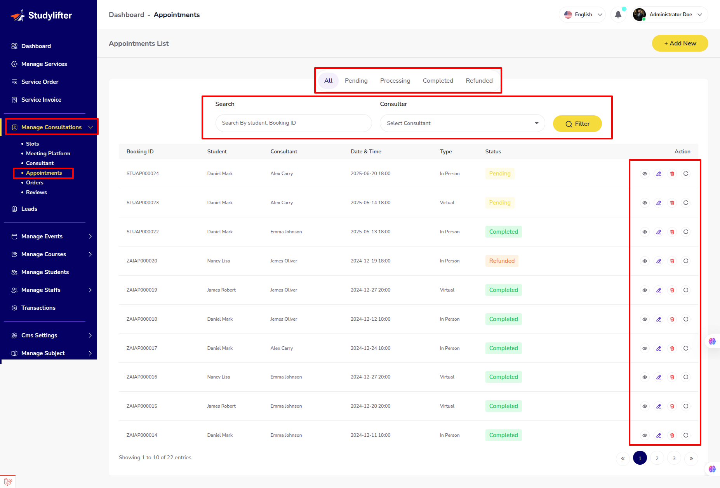Delete appointment STUAP000024 with the trash icon
The height and width of the screenshot is (488, 720).
(x=672, y=174)
